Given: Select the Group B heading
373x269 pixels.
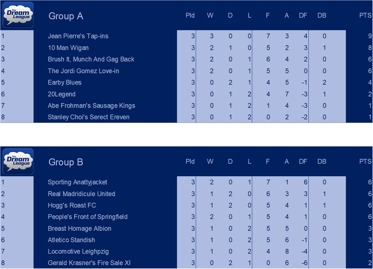Looking at the screenshot, I should (x=66, y=162).
